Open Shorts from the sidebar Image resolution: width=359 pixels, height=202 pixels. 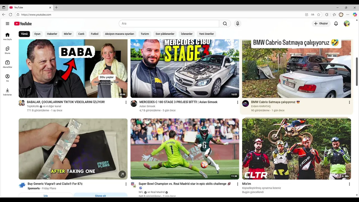coord(8,50)
